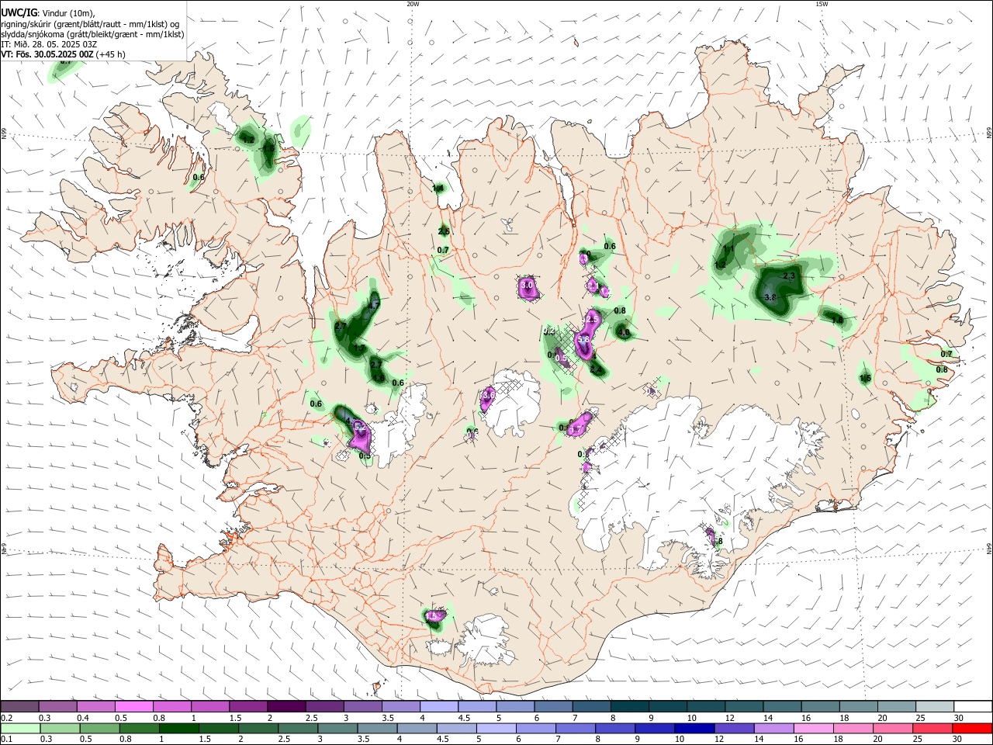Click the 5.8 snowfall value on the map
993x745 pixels.
pos(584,339)
